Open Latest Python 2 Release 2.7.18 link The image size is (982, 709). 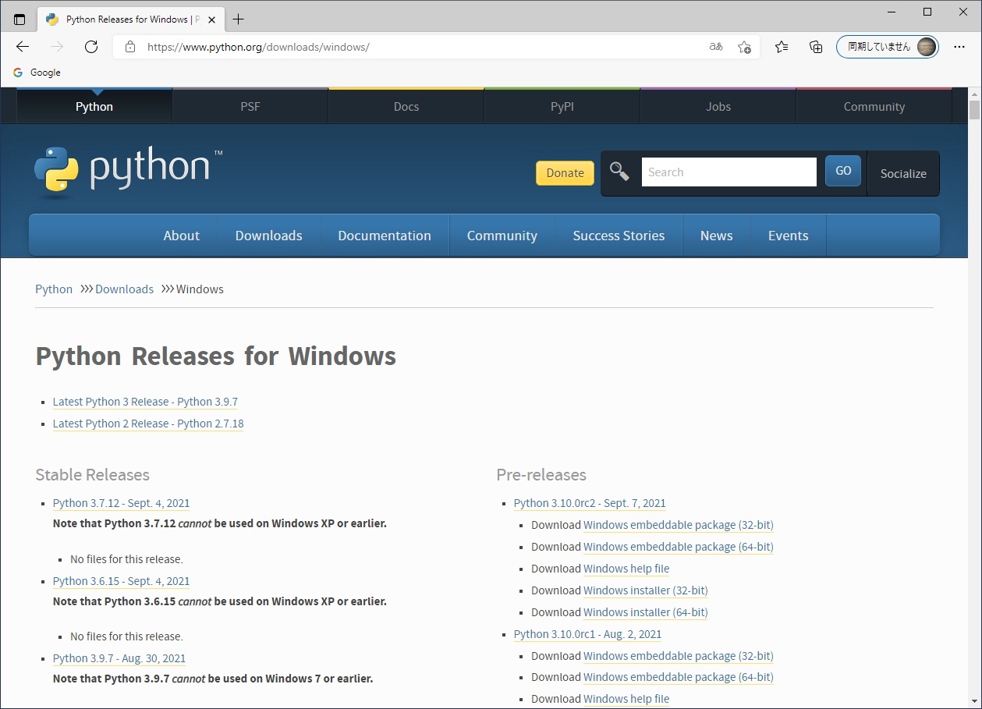[148, 424]
